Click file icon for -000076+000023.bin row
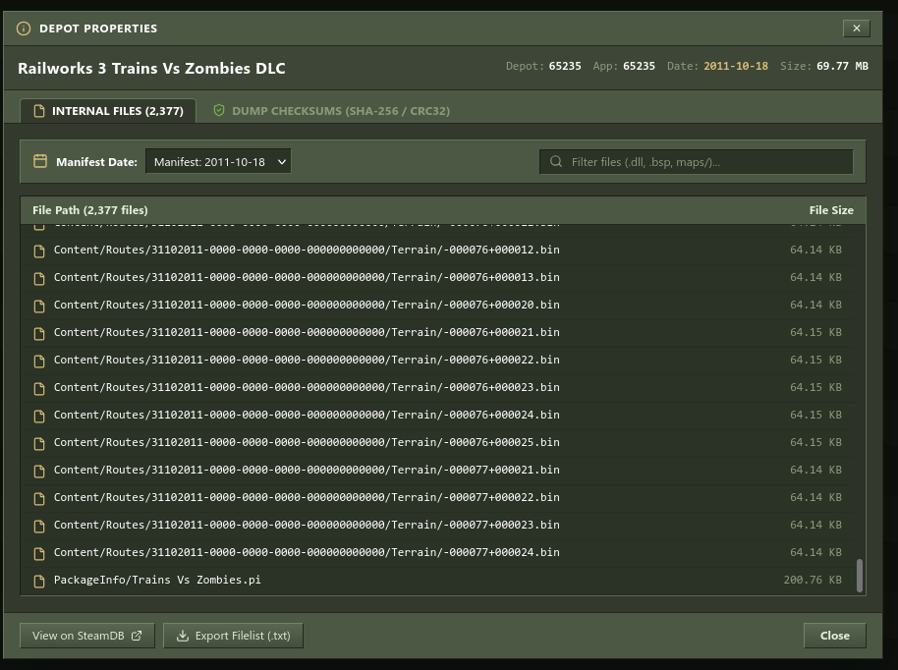The image size is (898, 670). pos(39,388)
